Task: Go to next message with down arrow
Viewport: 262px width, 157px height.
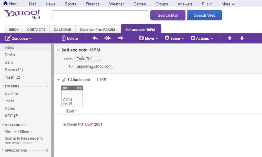Action: 242,38
